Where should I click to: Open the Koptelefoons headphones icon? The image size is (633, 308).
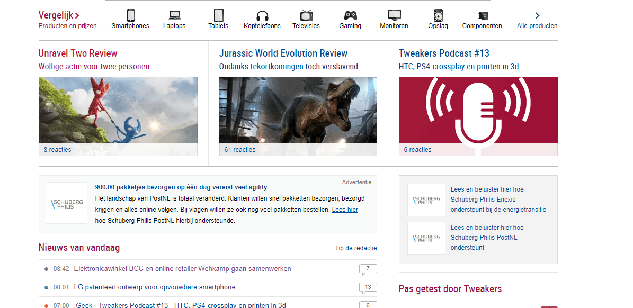pos(262,16)
